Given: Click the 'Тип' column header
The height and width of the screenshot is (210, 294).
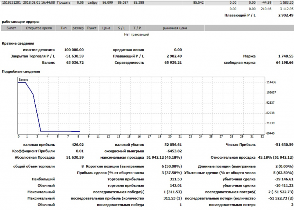Looking at the screenshot, I should 63,28.
